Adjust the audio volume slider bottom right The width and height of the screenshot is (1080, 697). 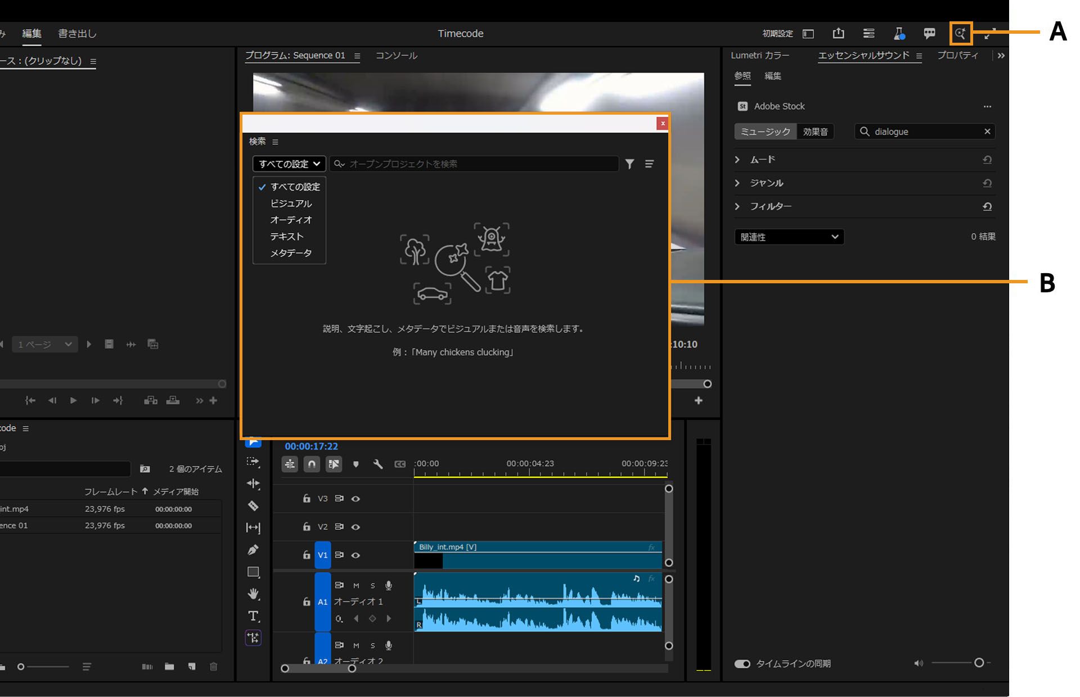(x=979, y=663)
